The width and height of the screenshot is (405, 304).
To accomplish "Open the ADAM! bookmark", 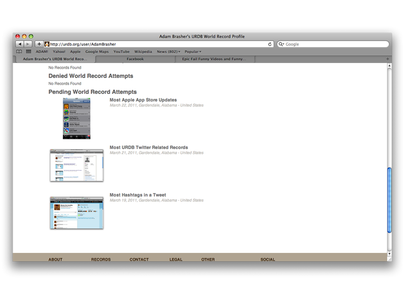I will click(42, 52).
